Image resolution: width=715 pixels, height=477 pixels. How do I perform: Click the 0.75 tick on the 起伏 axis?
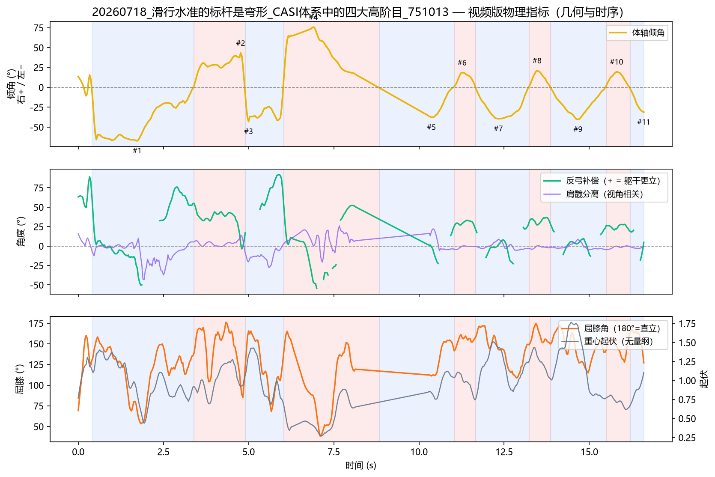687,400
